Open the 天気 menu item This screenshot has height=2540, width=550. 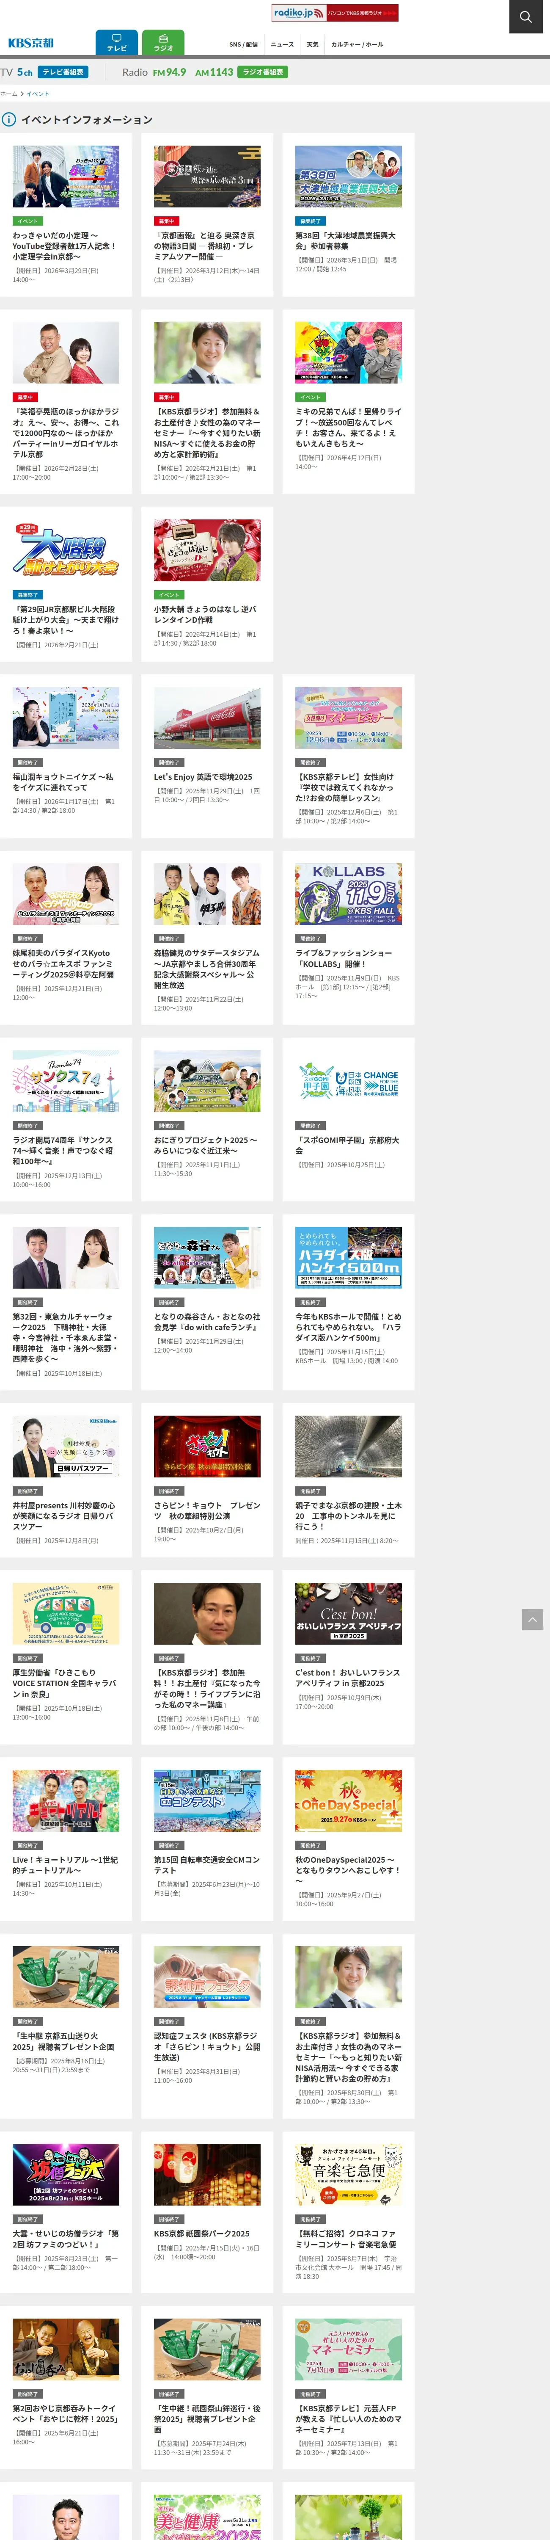tap(313, 44)
